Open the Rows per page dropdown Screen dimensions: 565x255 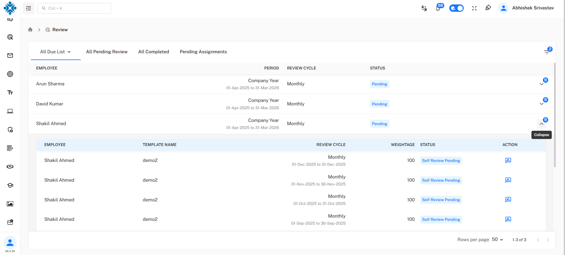[x=498, y=240]
